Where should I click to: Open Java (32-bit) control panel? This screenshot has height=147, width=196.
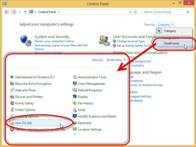(24, 123)
